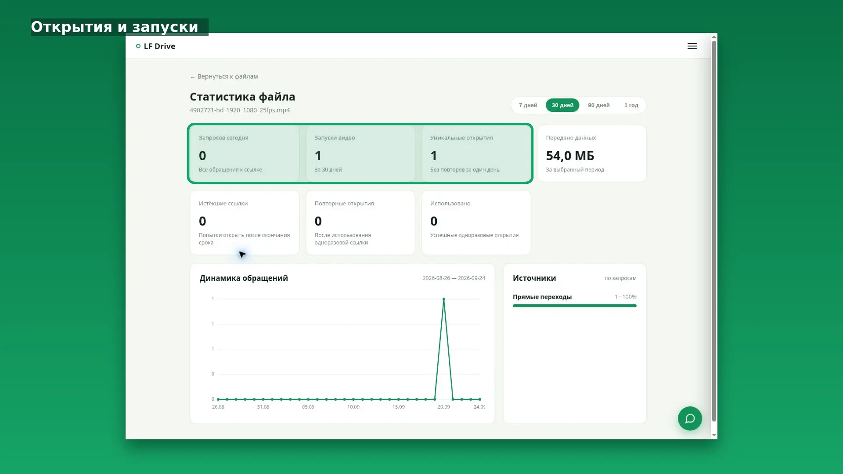Switch to the 1 год period
The height and width of the screenshot is (474, 843).
coord(631,105)
